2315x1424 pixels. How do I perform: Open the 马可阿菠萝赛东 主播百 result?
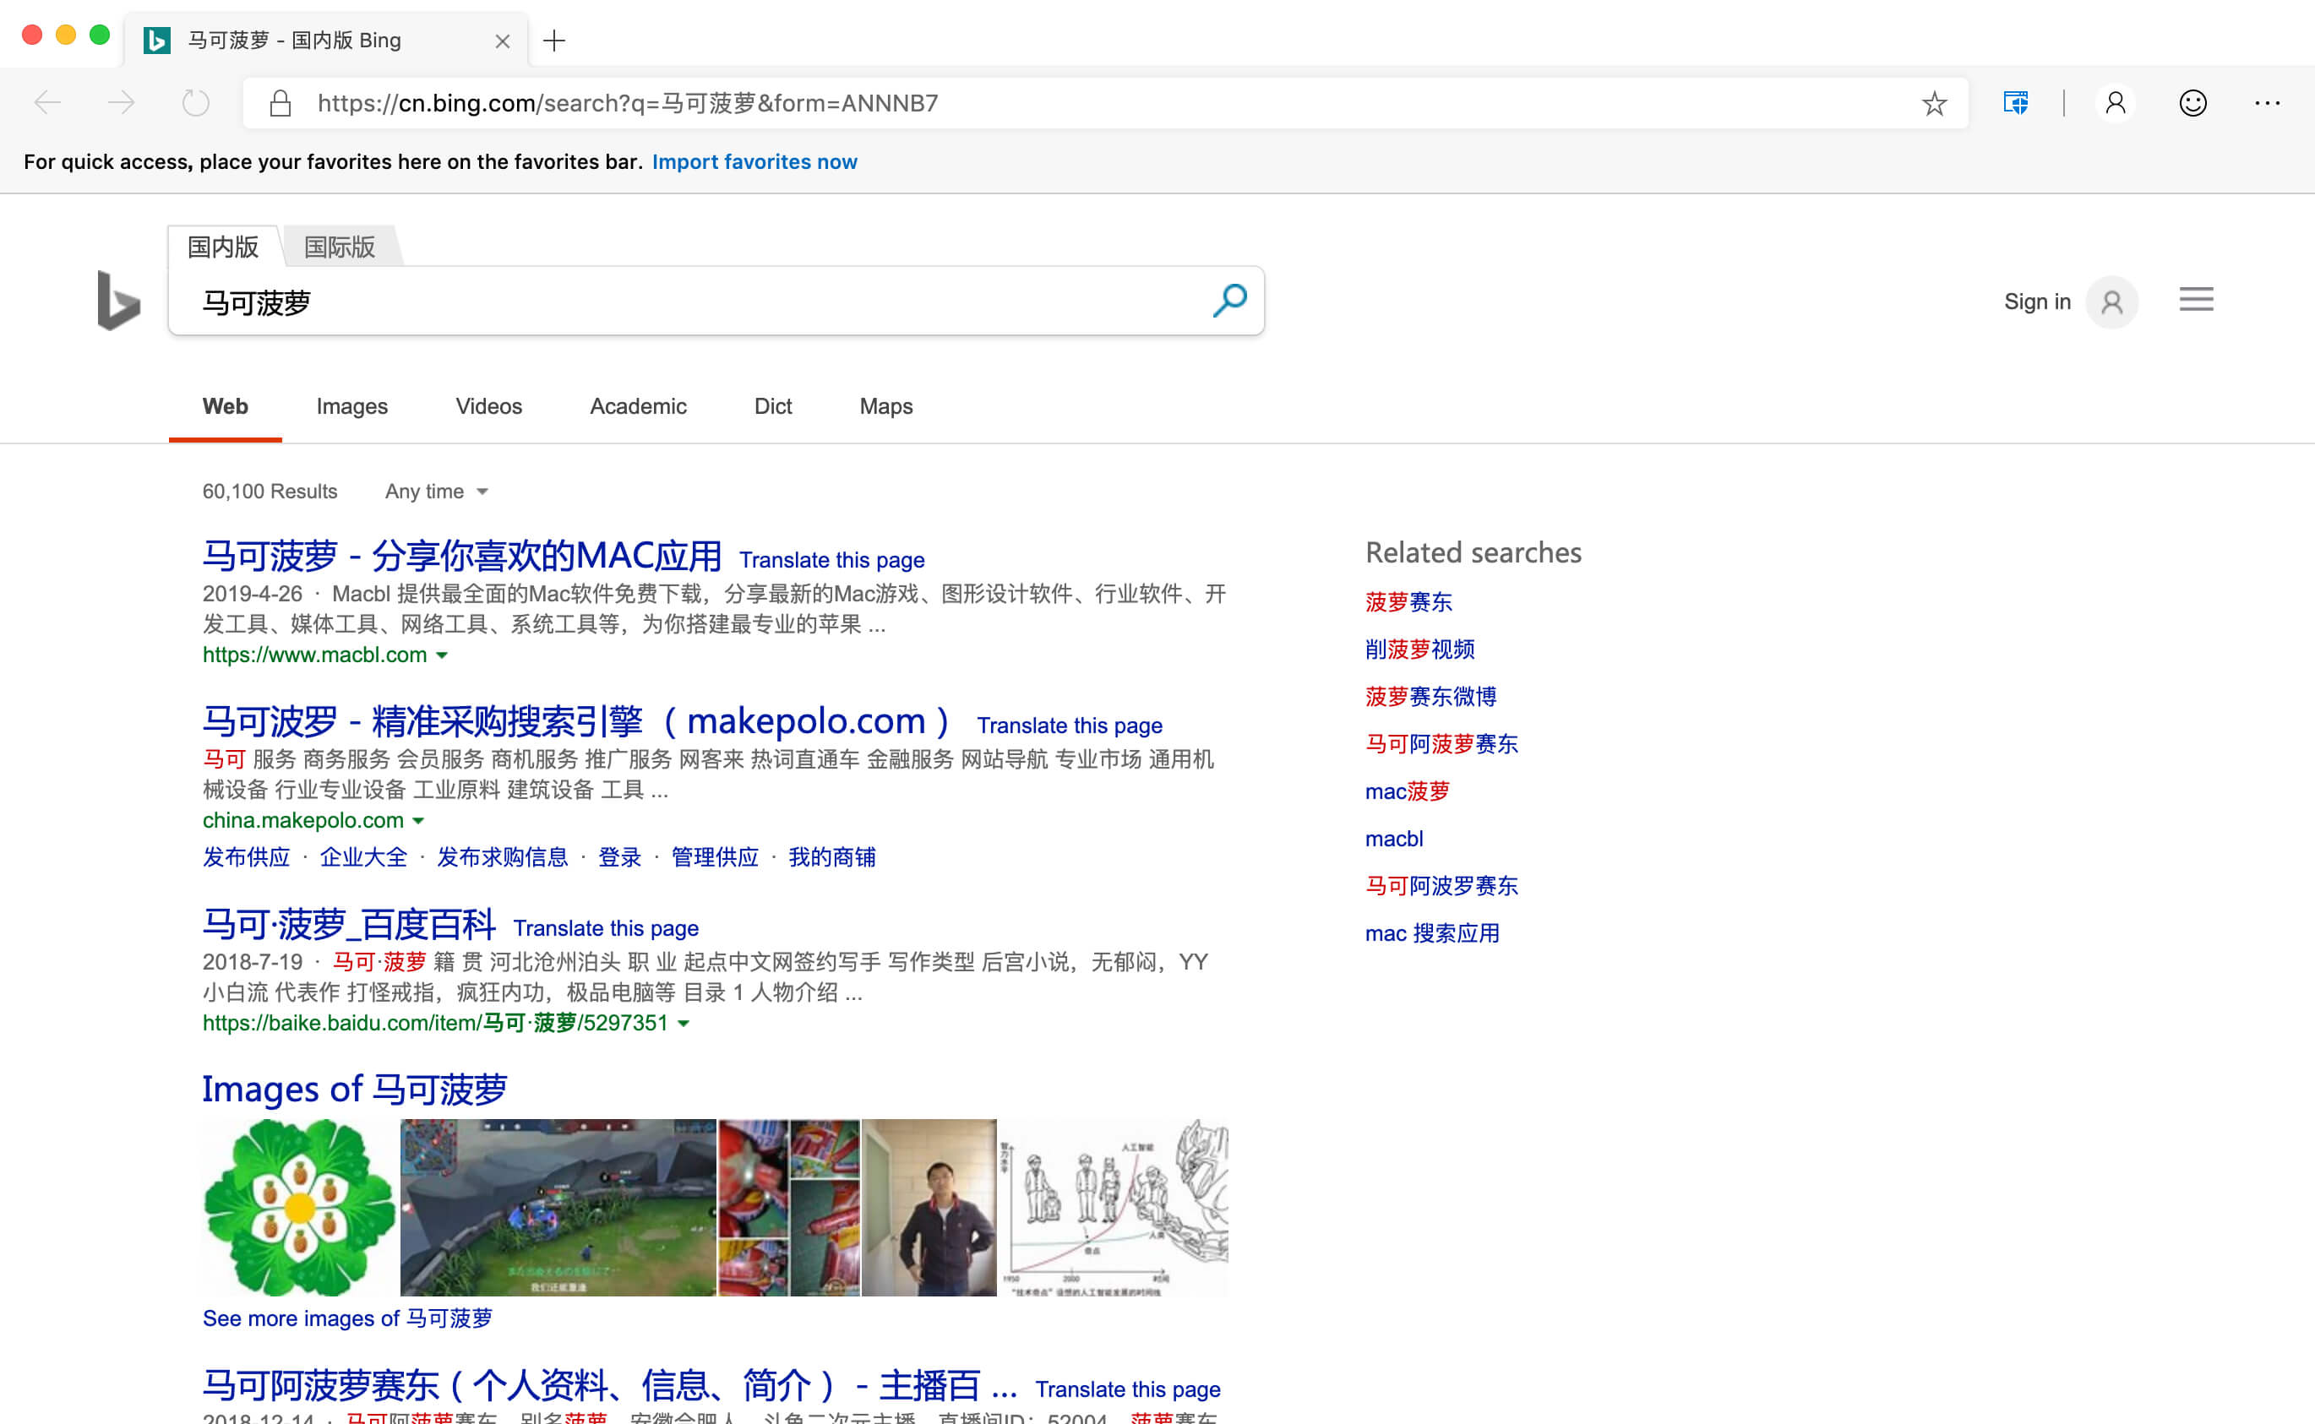pos(609,1385)
